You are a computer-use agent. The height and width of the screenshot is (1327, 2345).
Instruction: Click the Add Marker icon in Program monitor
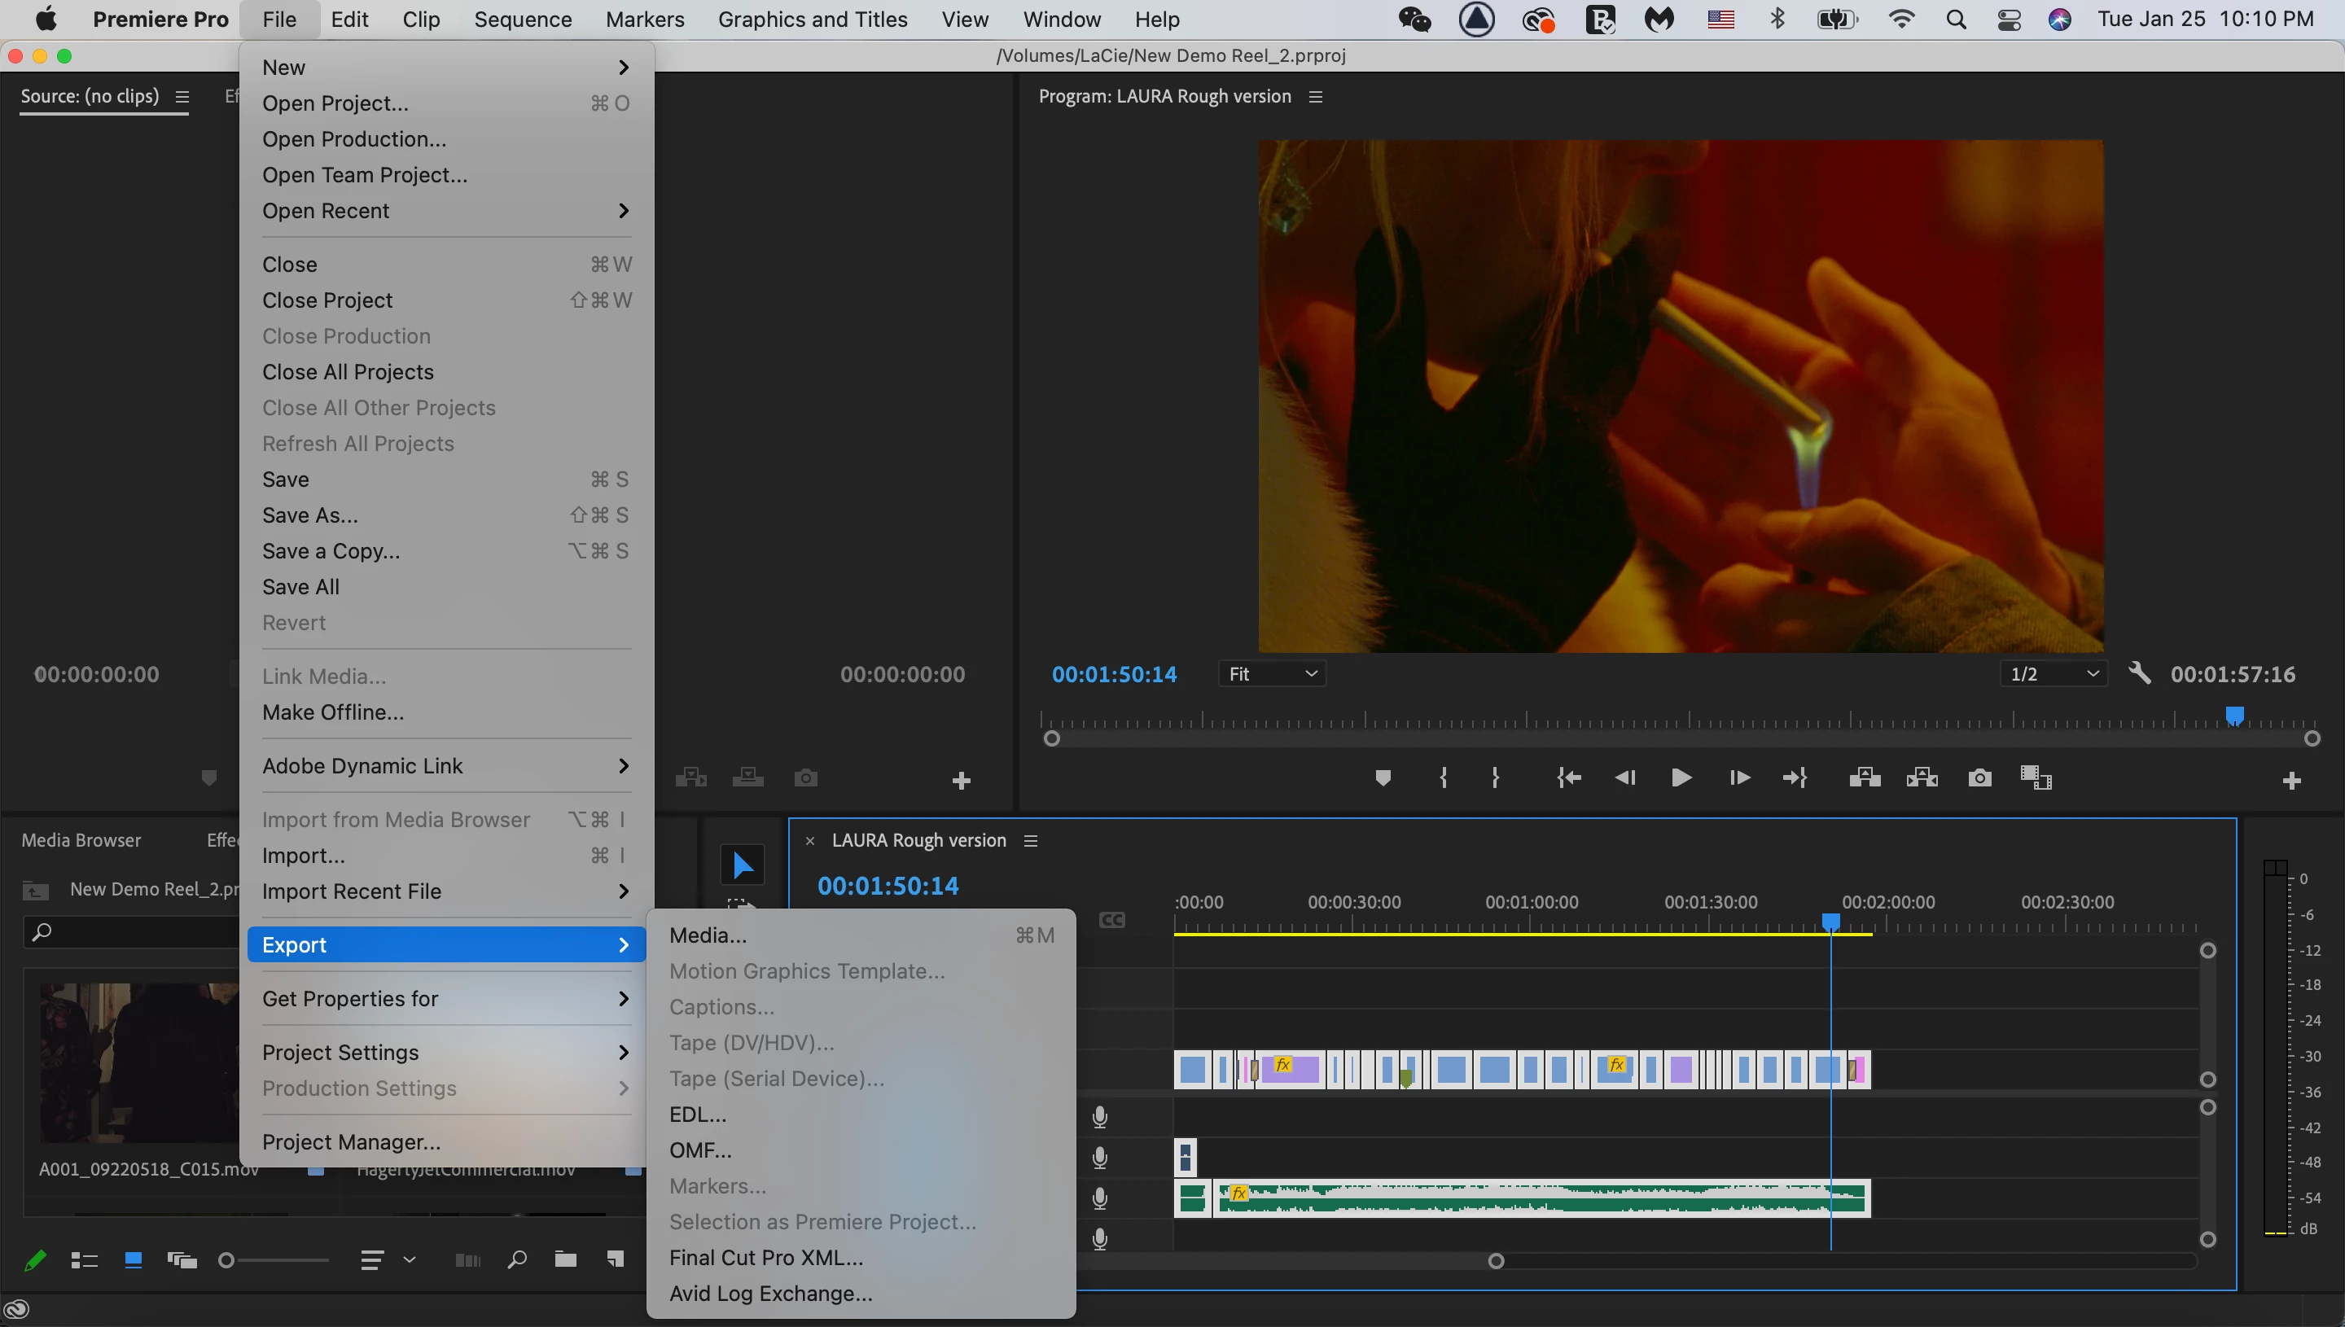coord(1382,777)
